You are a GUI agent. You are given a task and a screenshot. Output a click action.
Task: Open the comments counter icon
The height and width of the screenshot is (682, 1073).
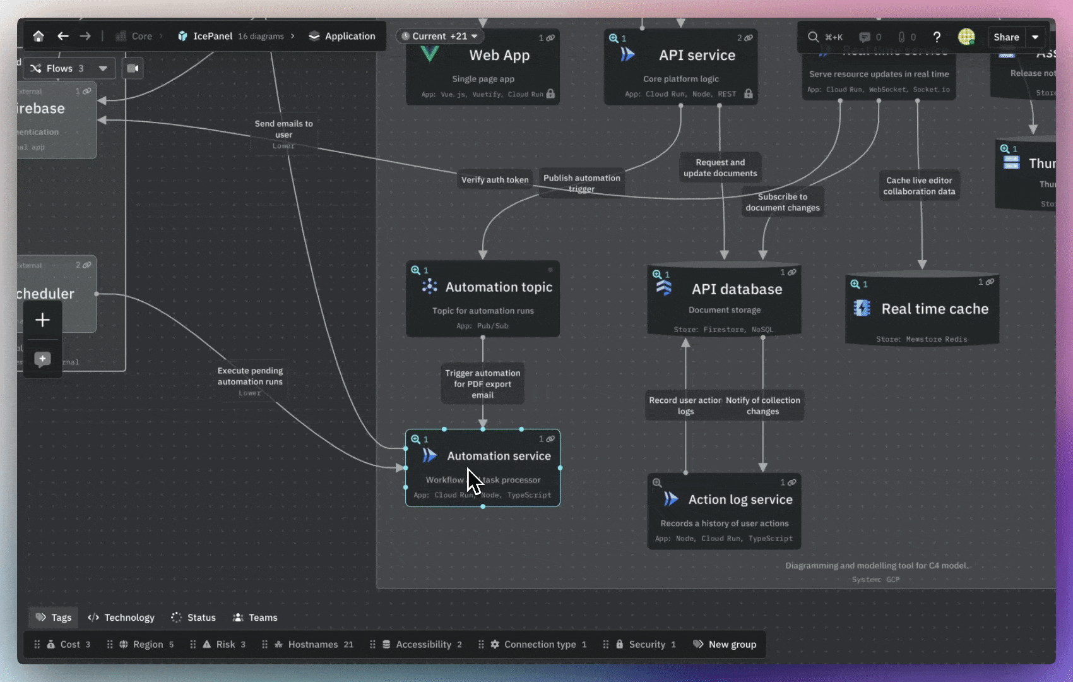click(x=870, y=37)
